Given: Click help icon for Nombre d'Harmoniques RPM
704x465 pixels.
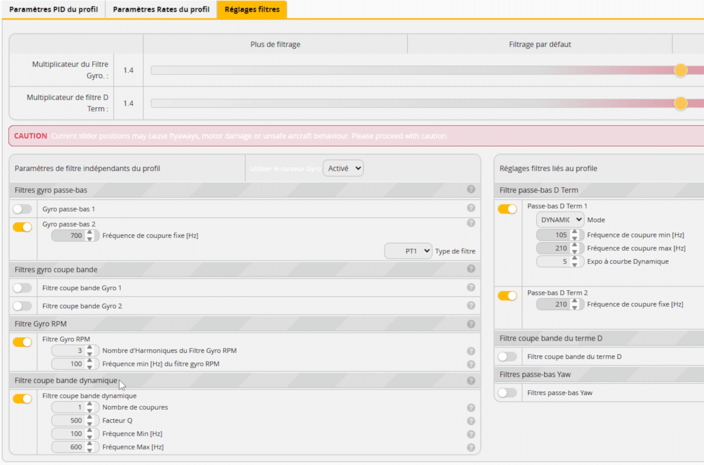Looking at the screenshot, I should click(x=471, y=351).
